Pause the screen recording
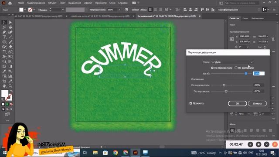 (x=250, y=144)
